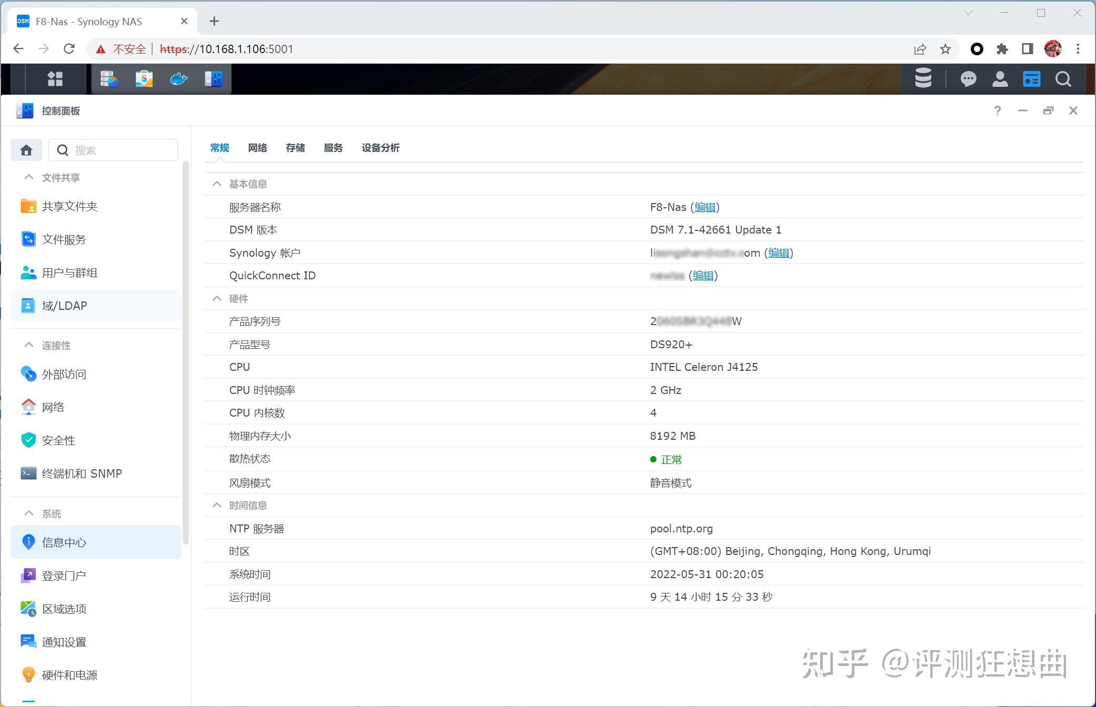Click the DSM search magnifier icon
The image size is (1096, 707).
1063,79
